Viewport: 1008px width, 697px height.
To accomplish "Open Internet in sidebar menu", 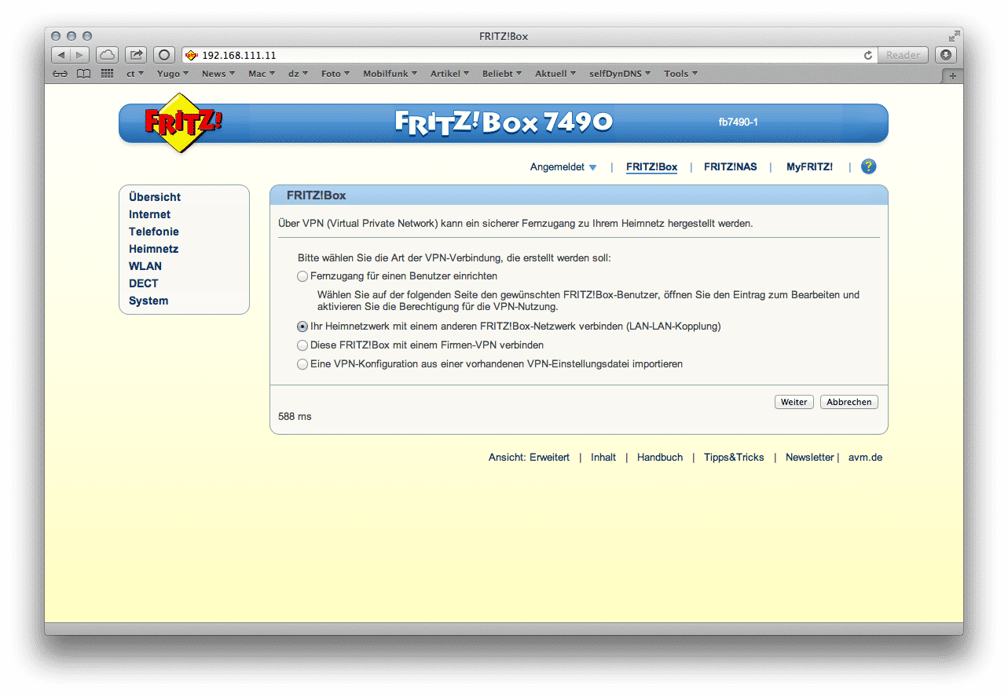I will pyautogui.click(x=149, y=214).
